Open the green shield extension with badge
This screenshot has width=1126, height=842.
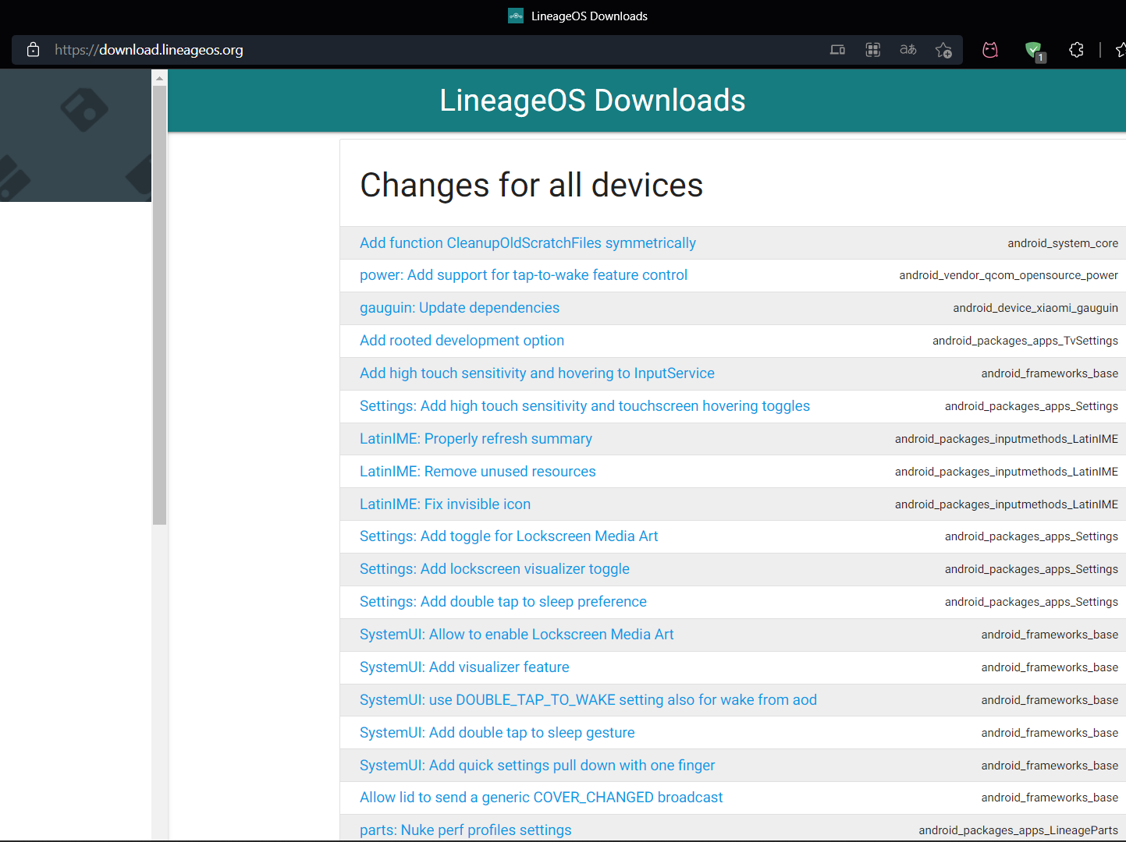pyautogui.click(x=1035, y=51)
